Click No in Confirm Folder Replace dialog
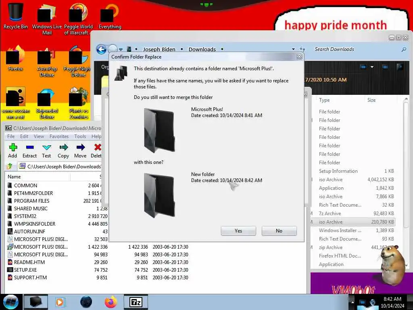Screen dimensions: 413x310 click(279, 230)
